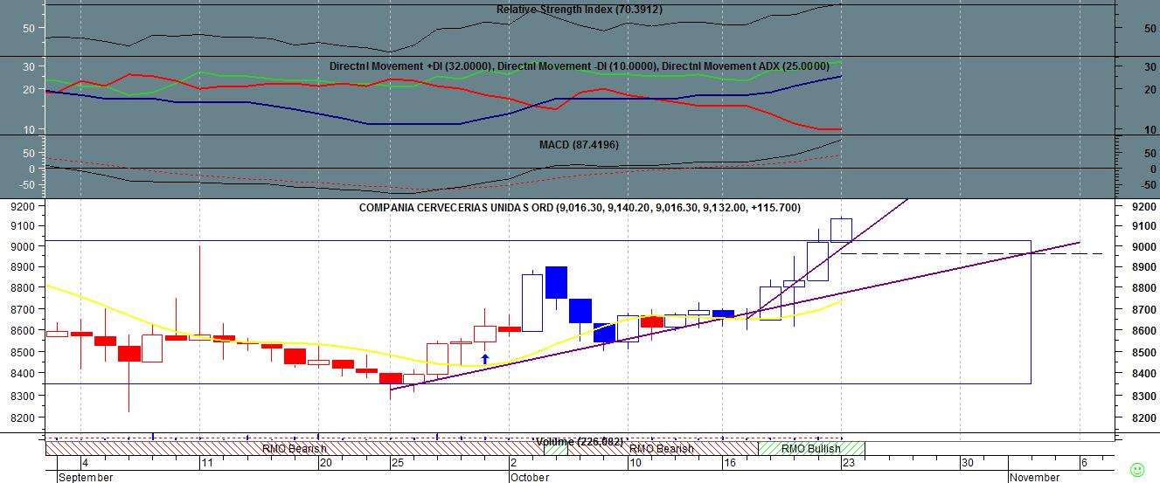Screen dimensions: 1160x483
Task: Select the RMO Bullish green band
Action: point(811,449)
